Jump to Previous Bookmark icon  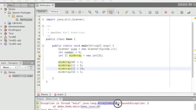tap(126, 12)
